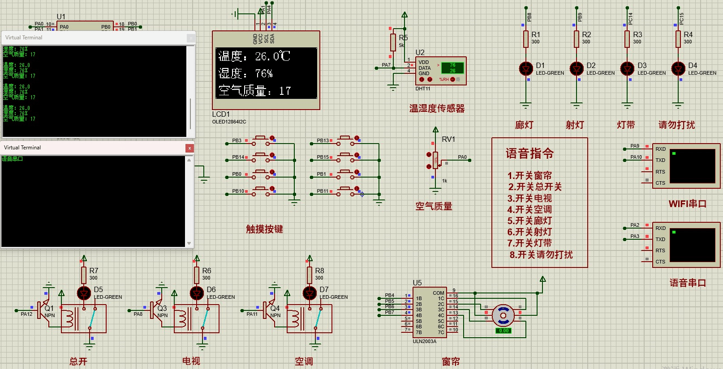
Task: Toggle the 总开 relay switch contact
Action: pyautogui.click(x=92, y=318)
